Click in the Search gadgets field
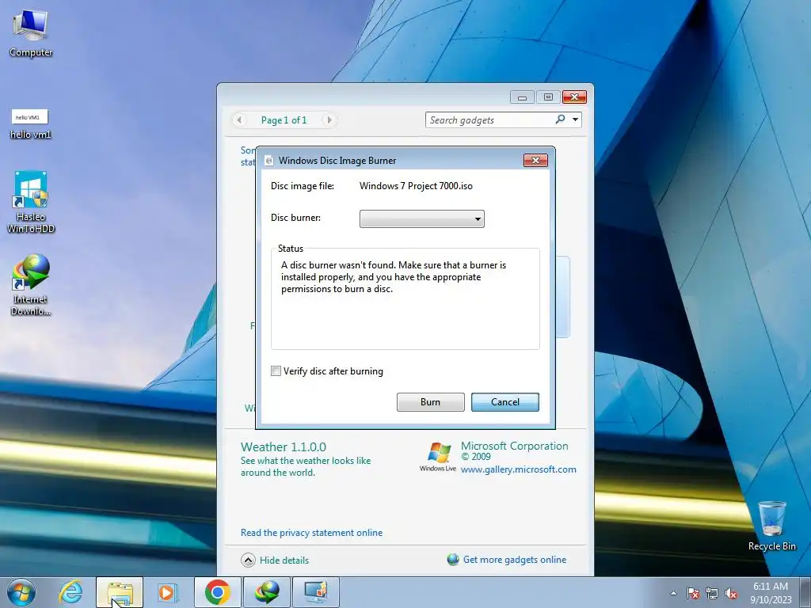Viewport: 811px width, 608px height. click(x=489, y=120)
